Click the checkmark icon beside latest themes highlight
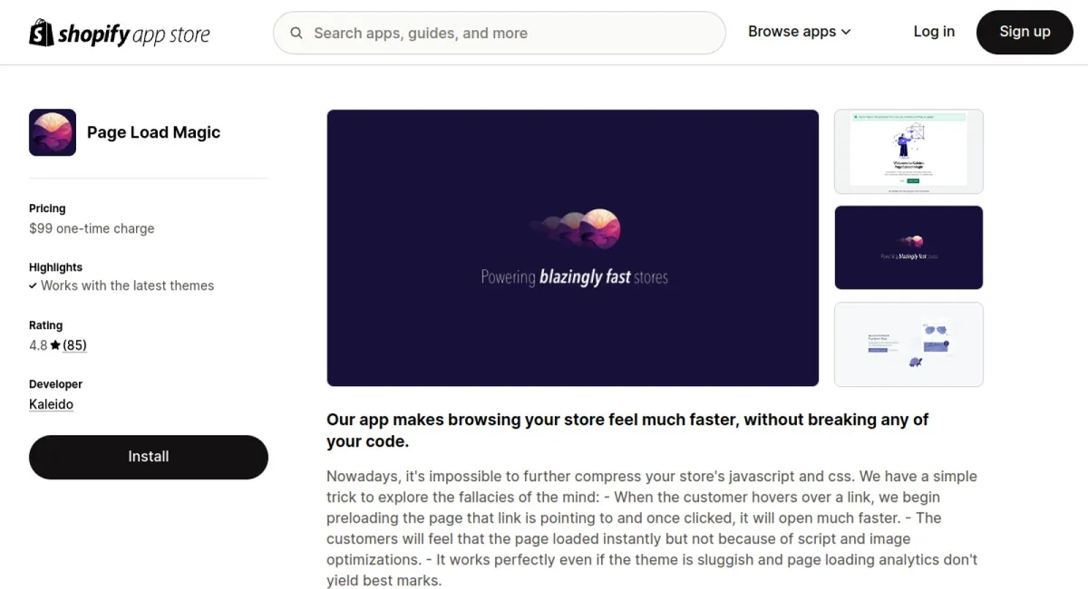This screenshot has height=589, width=1088. click(34, 285)
